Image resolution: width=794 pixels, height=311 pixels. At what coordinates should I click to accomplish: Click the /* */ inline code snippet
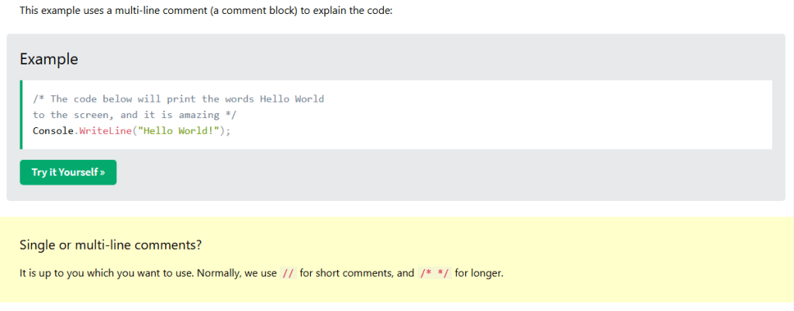[434, 273]
